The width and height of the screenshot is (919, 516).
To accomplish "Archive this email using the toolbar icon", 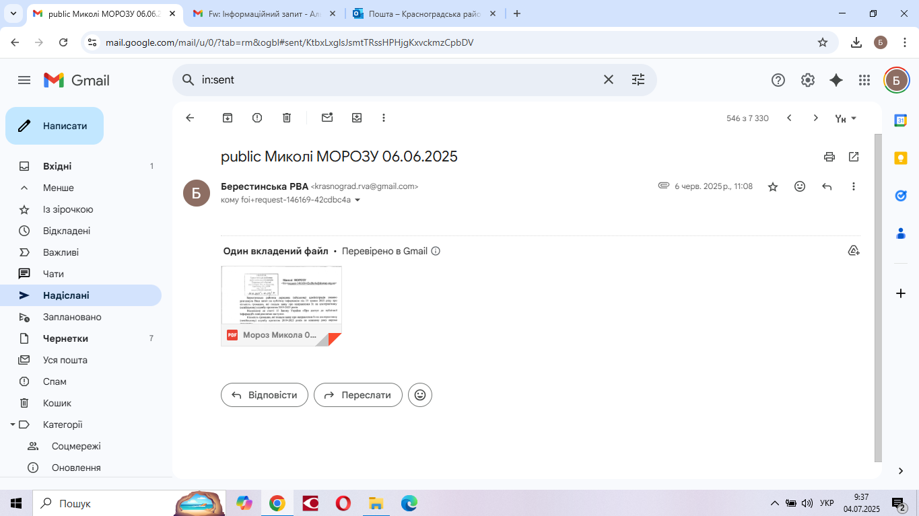I will [228, 118].
